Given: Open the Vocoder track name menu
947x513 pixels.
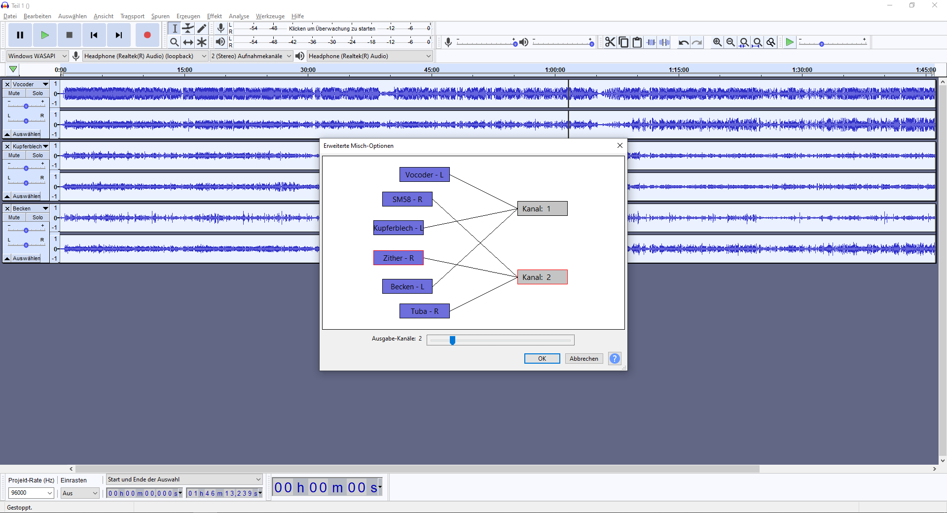Looking at the screenshot, I should [x=30, y=84].
